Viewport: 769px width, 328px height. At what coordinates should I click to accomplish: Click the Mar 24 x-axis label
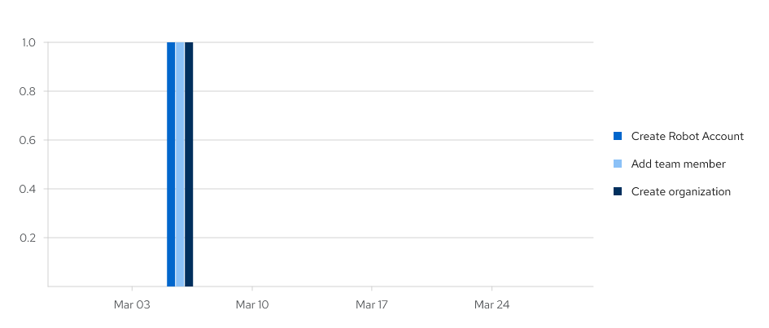tap(492, 305)
